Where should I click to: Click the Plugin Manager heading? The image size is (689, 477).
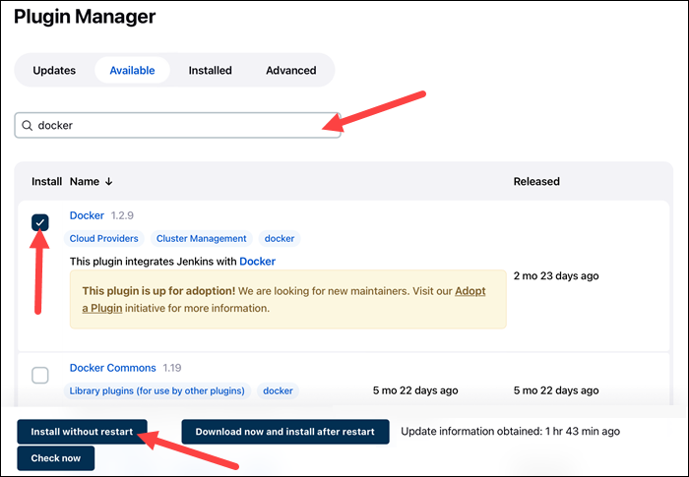(85, 17)
